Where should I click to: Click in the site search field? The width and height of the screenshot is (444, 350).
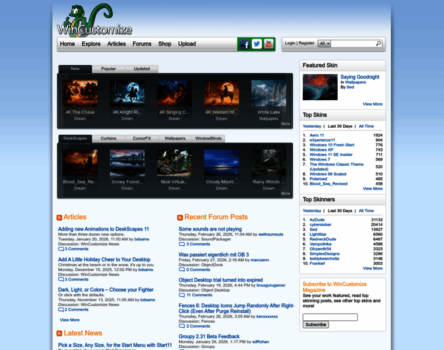[x=353, y=44]
